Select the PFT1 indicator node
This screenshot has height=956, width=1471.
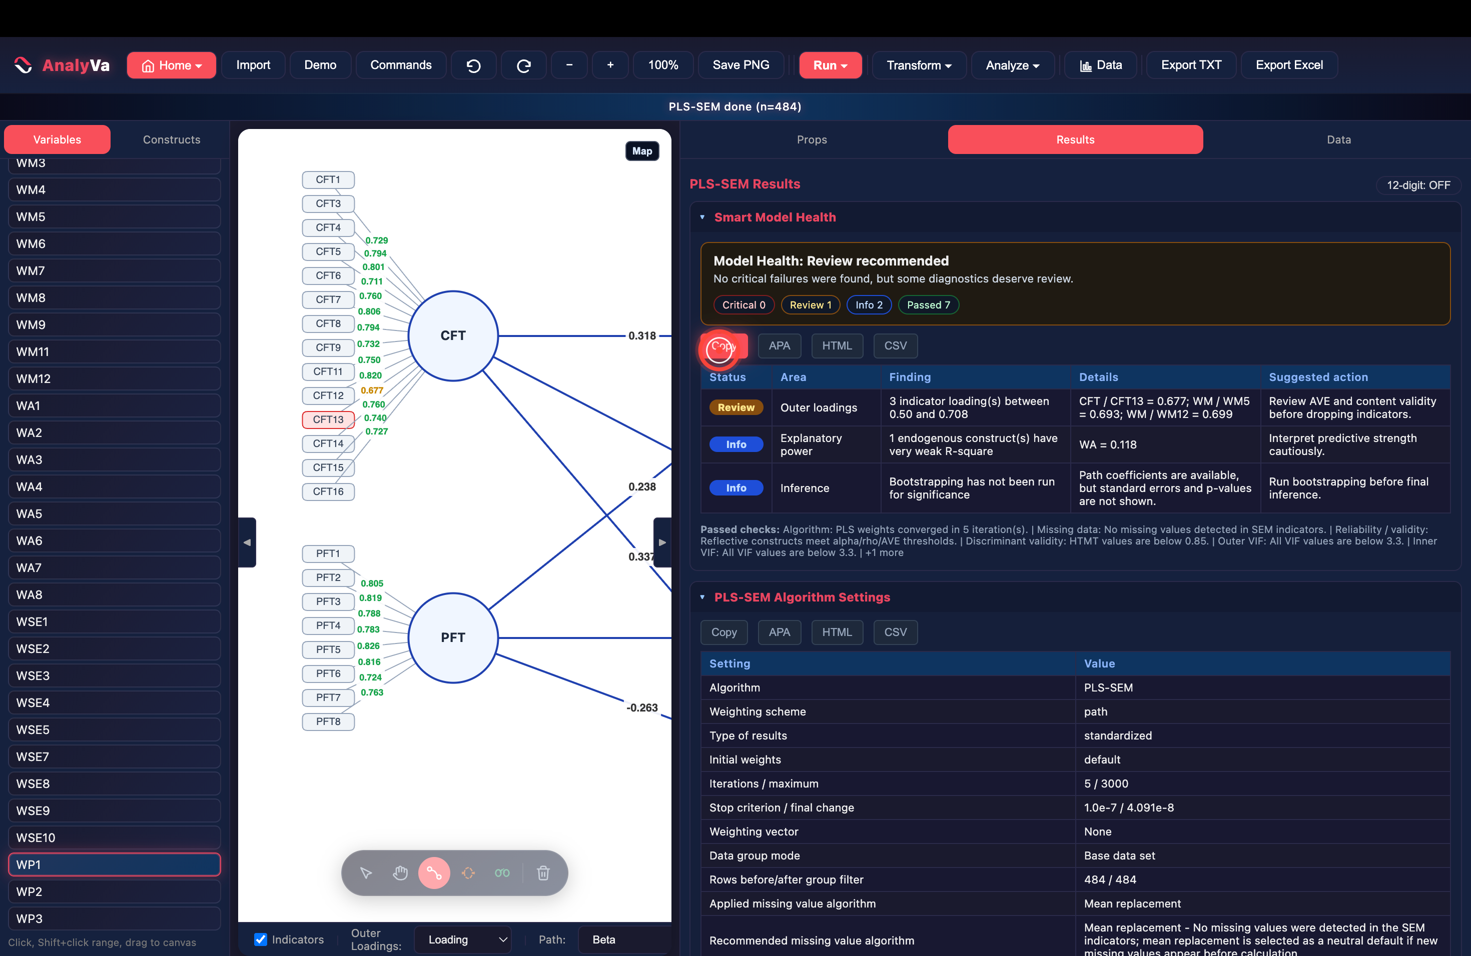coord(328,553)
